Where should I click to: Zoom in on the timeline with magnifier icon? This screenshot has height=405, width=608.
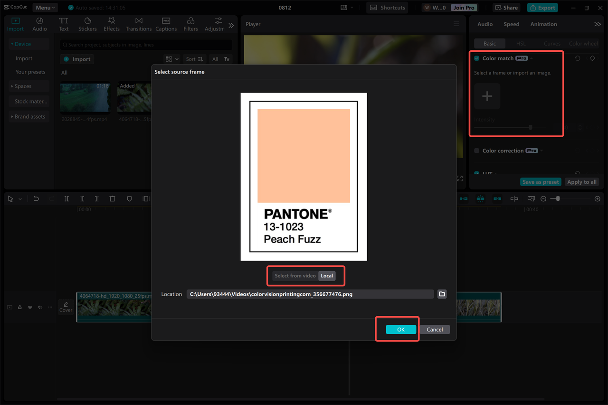[x=597, y=198]
